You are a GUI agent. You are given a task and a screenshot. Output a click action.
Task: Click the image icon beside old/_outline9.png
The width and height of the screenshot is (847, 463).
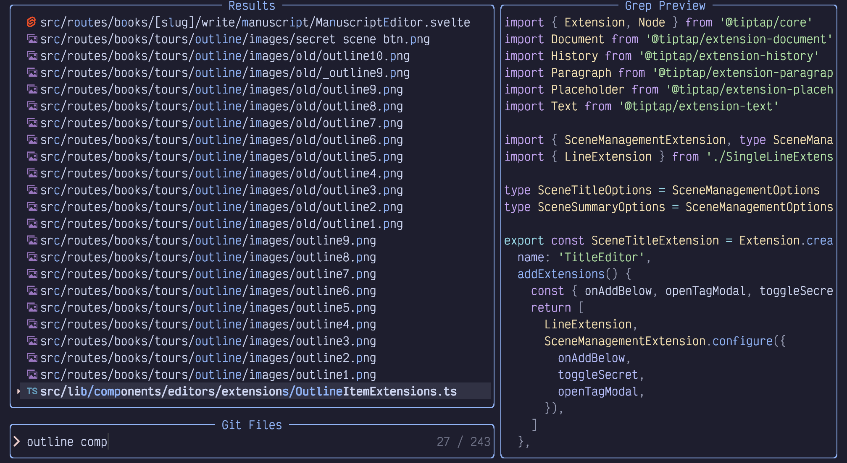coord(32,73)
